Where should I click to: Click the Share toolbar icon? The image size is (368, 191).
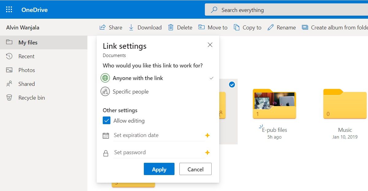click(x=103, y=27)
